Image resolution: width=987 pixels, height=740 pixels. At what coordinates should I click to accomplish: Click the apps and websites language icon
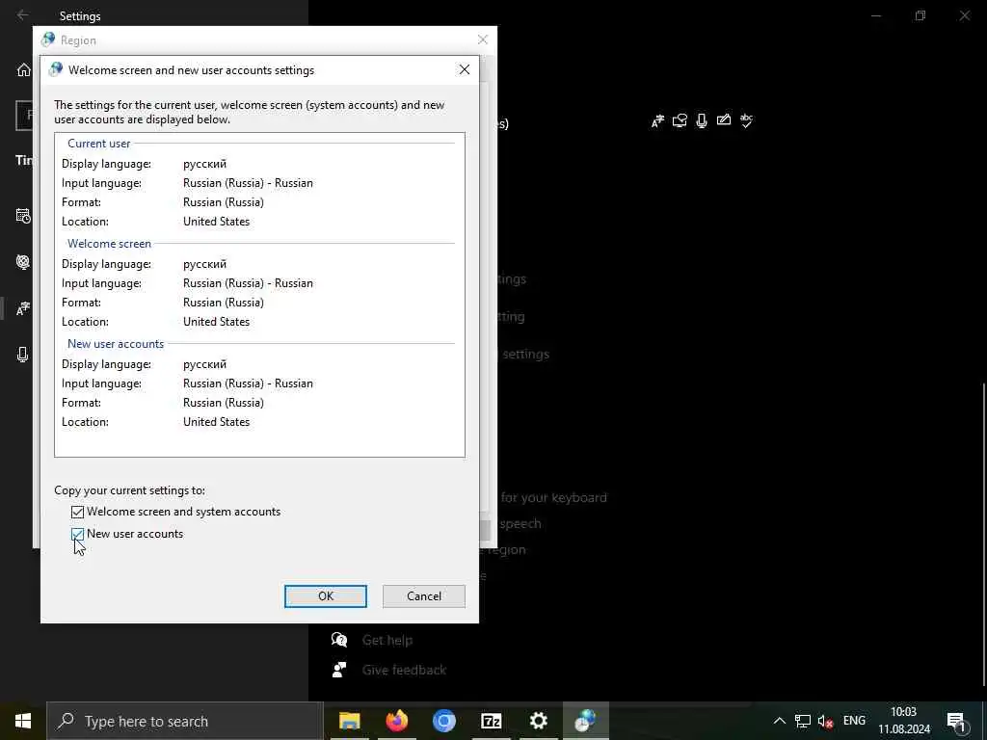680,120
